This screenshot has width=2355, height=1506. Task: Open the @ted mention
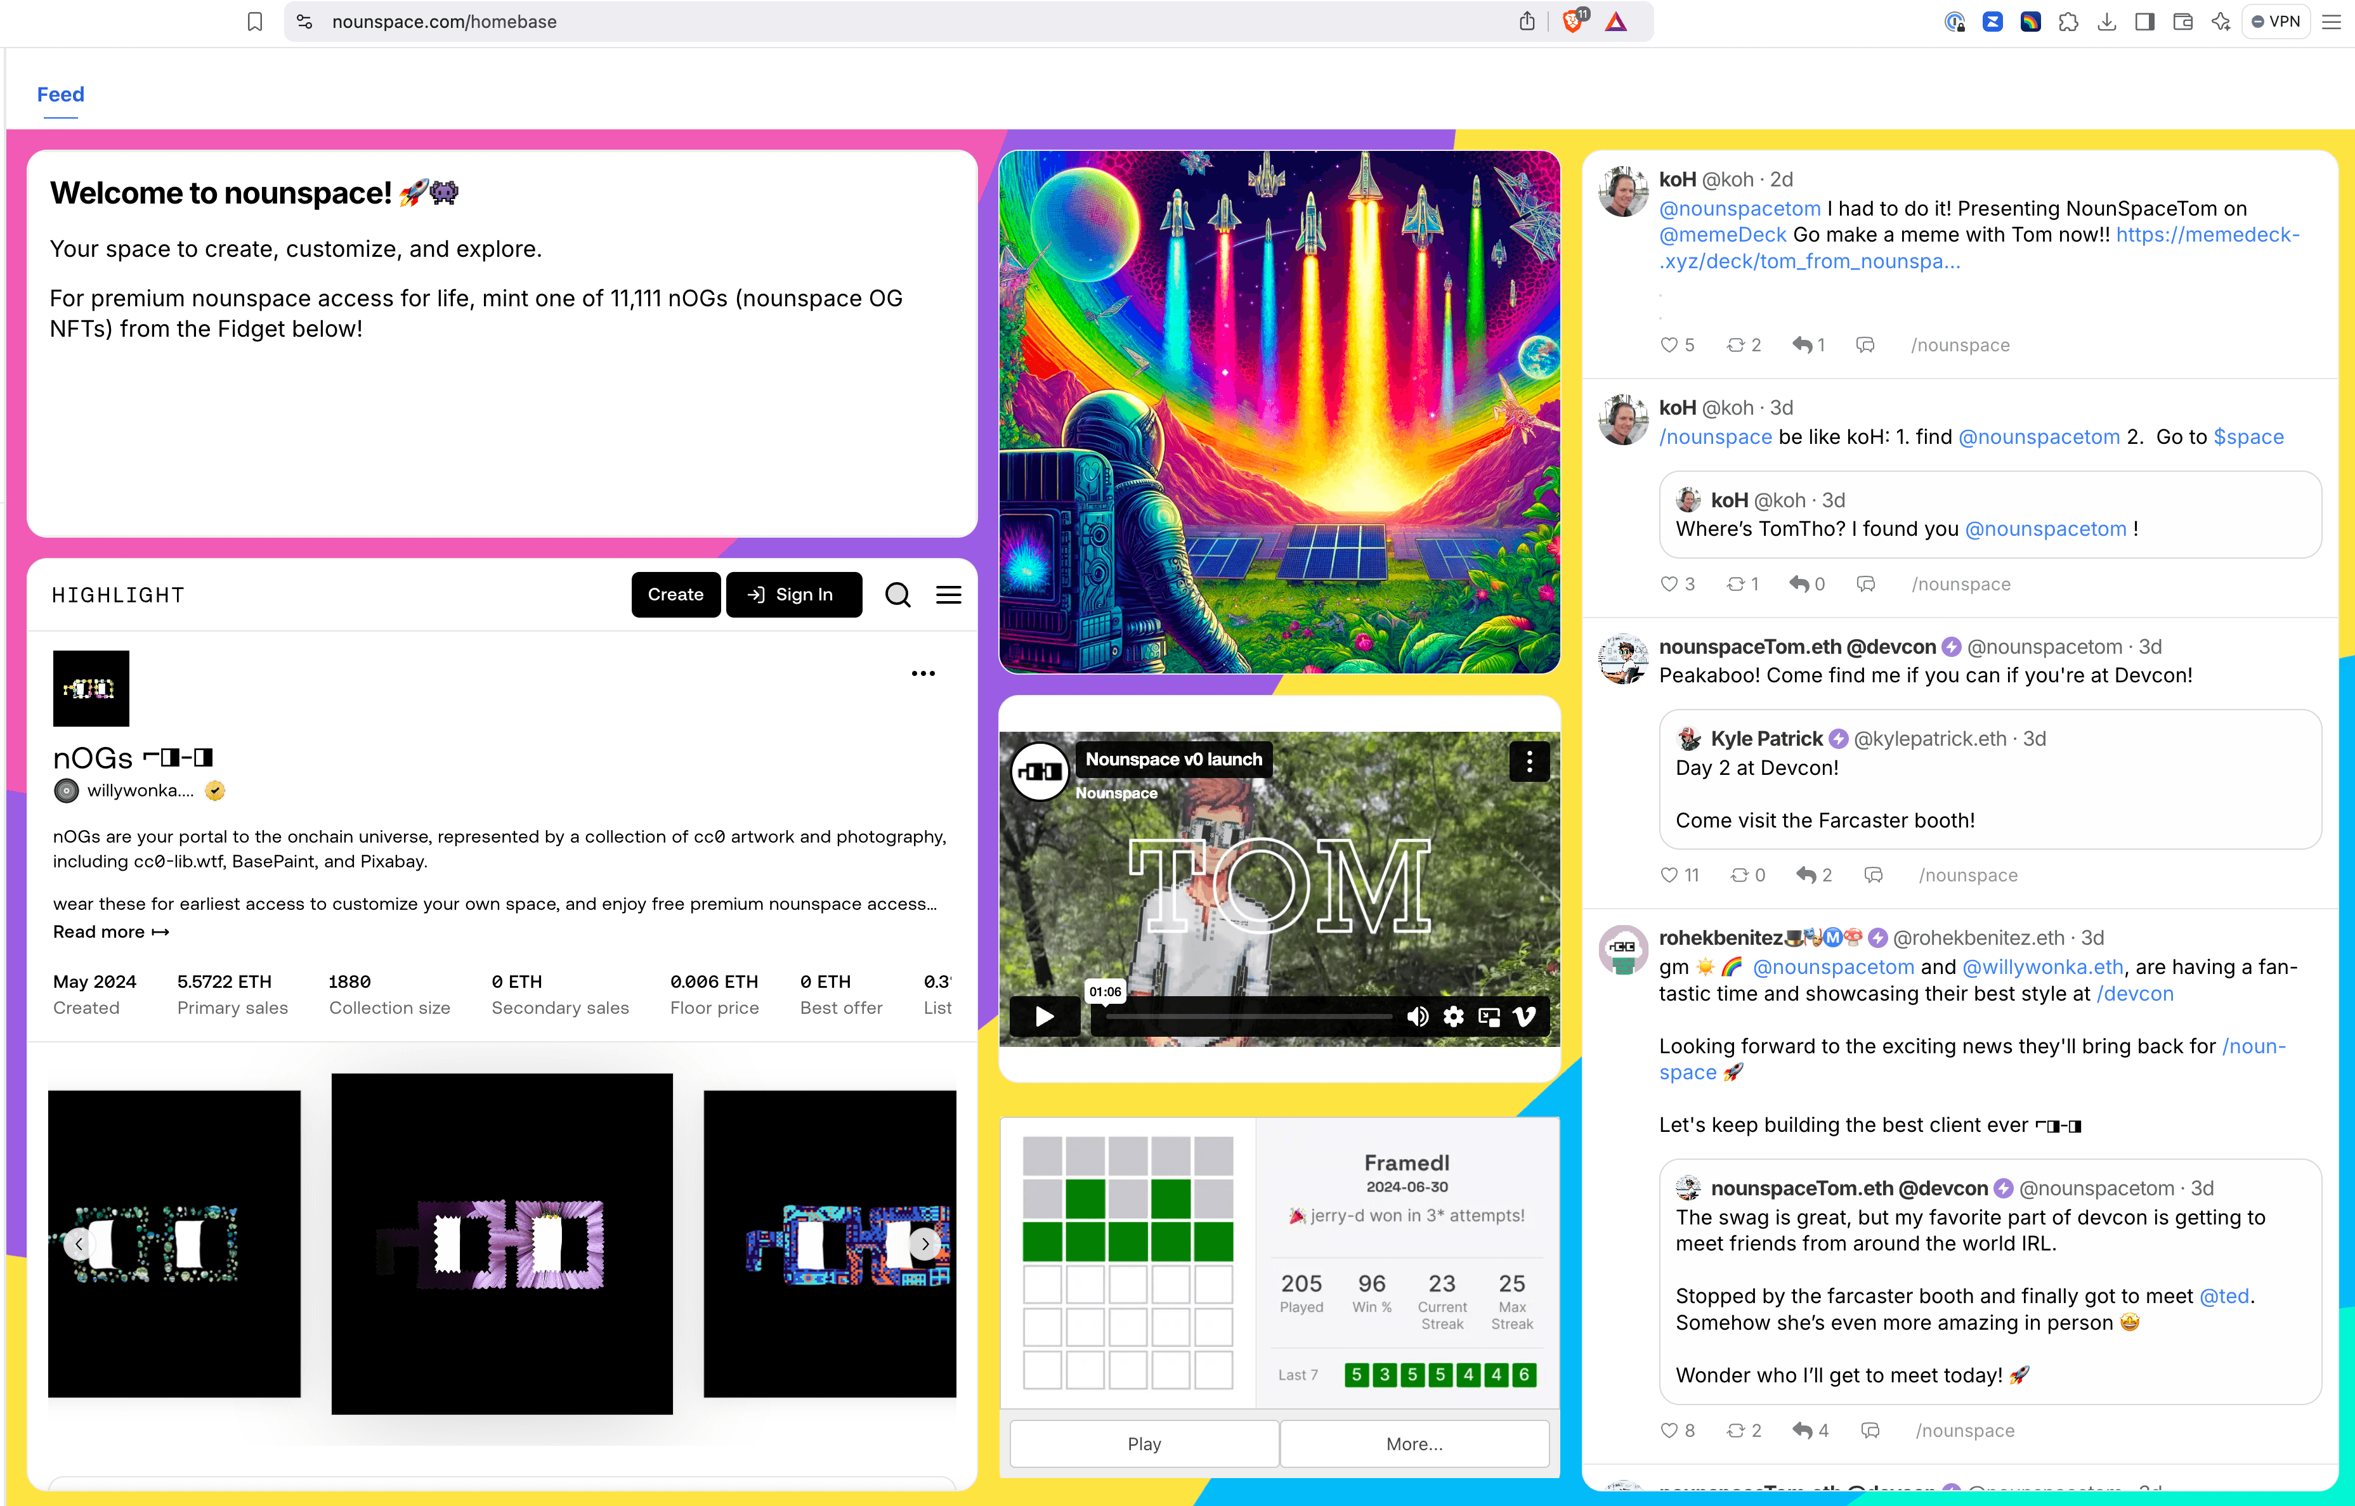click(2225, 1295)
